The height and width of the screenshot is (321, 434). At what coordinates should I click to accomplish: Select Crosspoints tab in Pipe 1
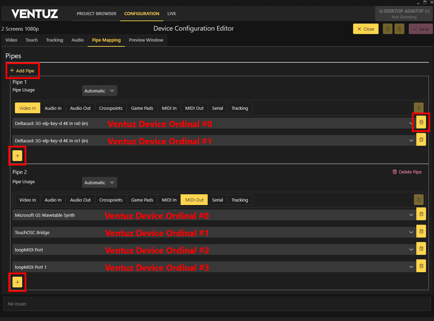[x=111, y=108]
